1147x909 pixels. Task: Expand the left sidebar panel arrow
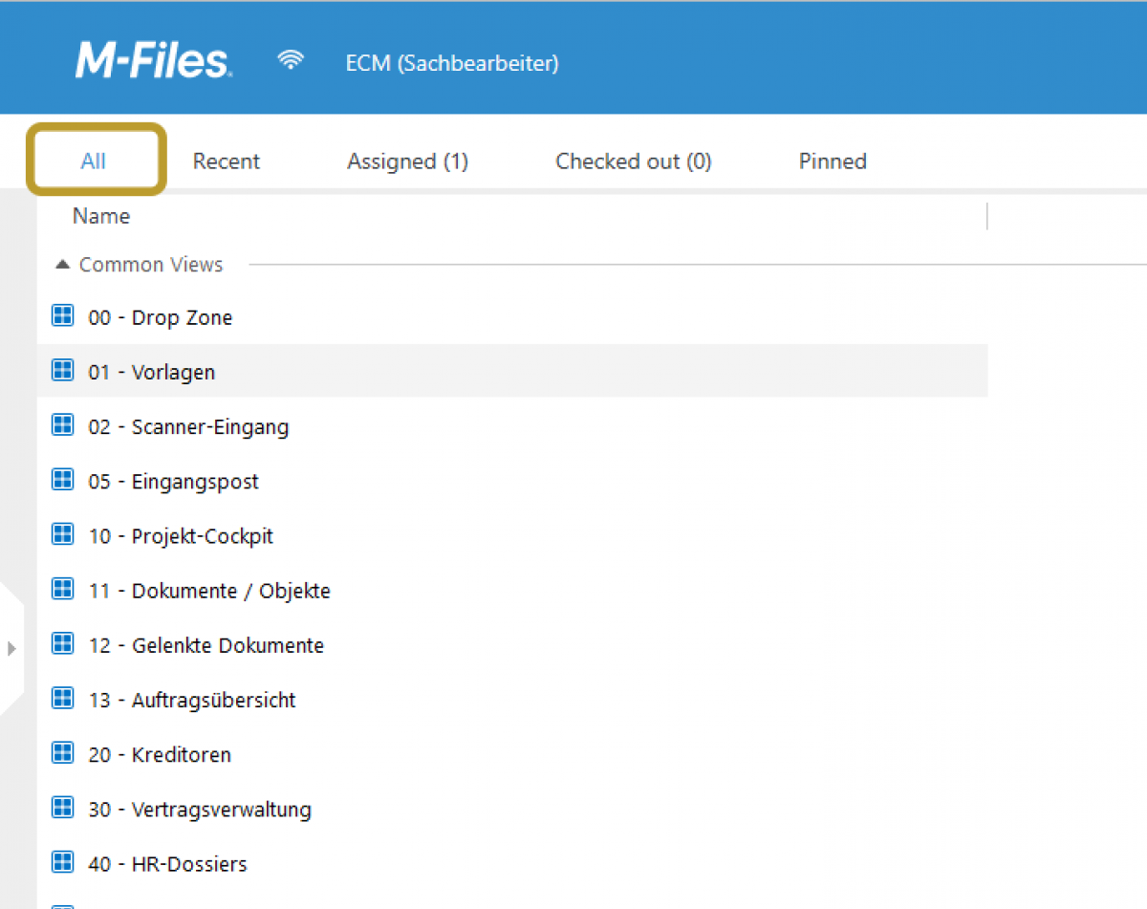pyautogui.click(x=11, y=648)
